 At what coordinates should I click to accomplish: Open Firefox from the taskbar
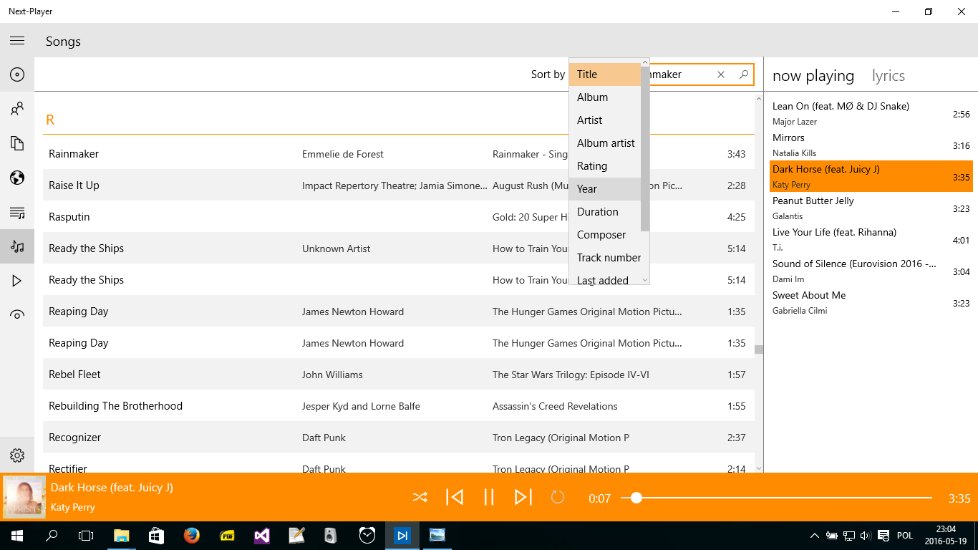(190, 535)
